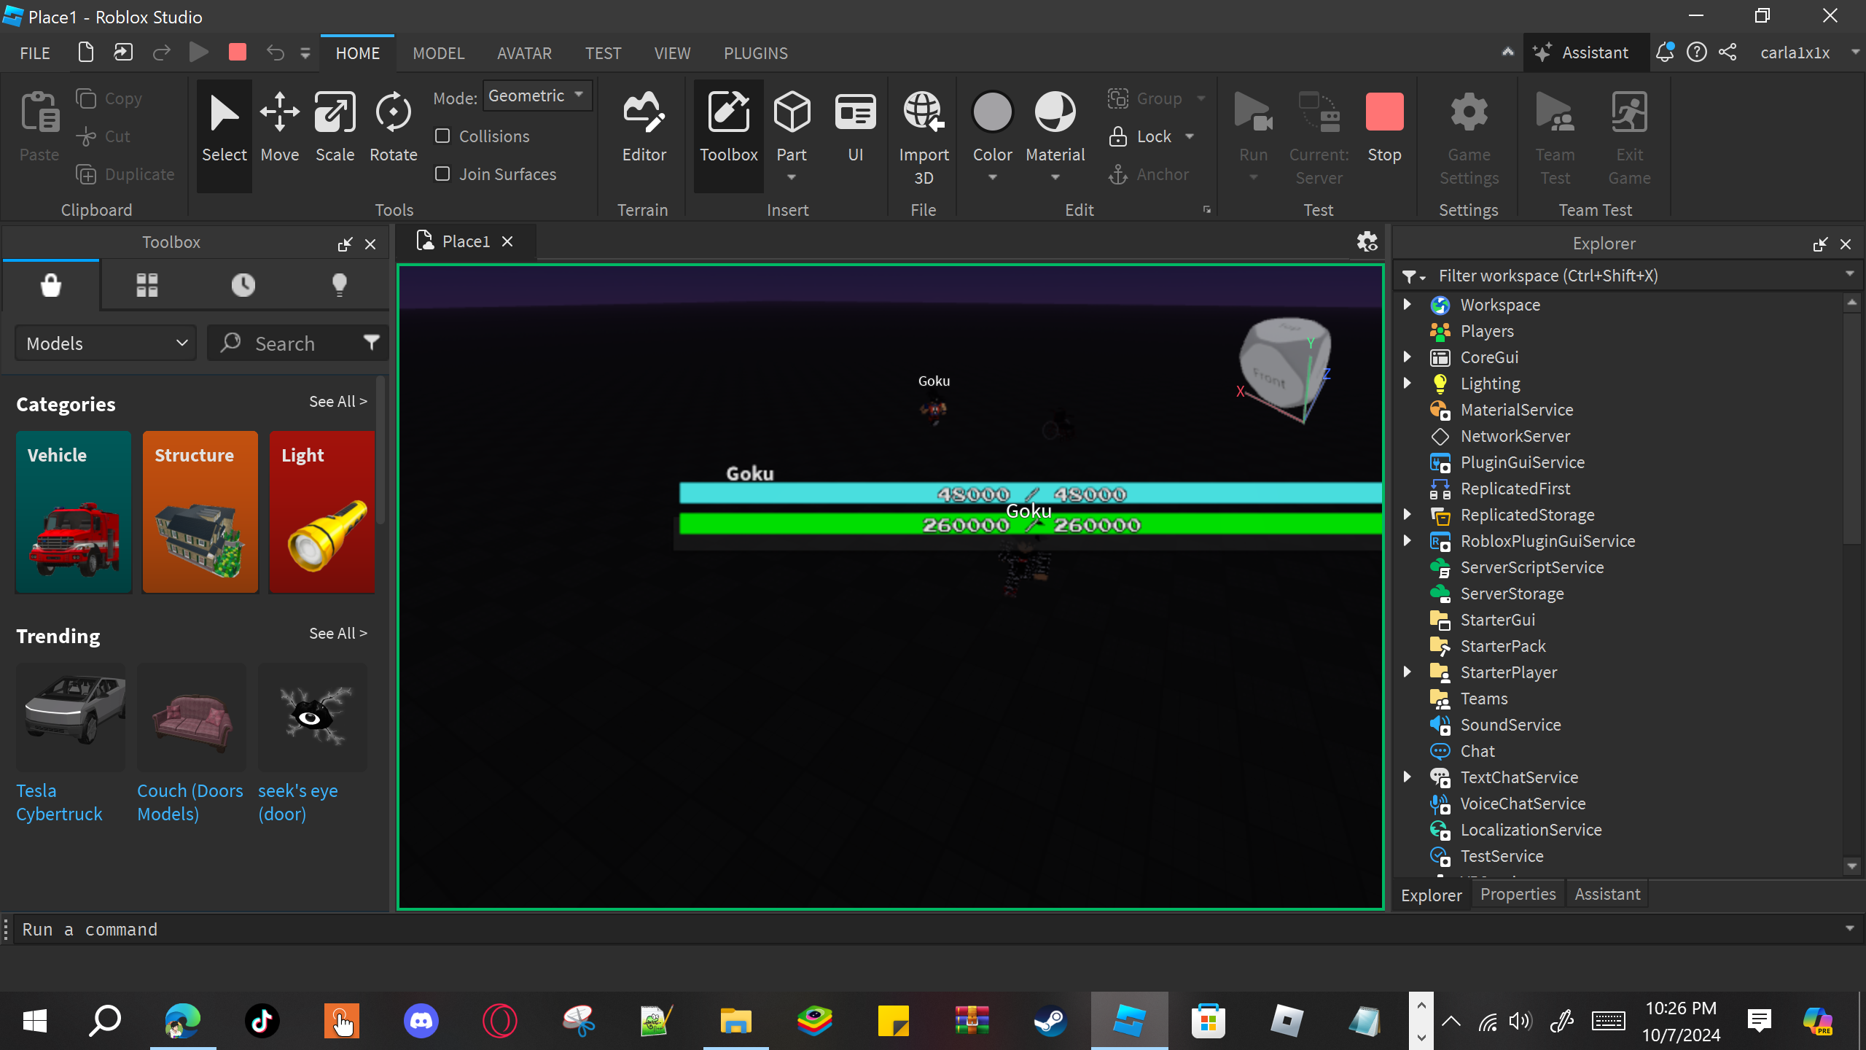Select the Move tool
This screenshot has width=1866, height=1050.
tap(280, 128)
